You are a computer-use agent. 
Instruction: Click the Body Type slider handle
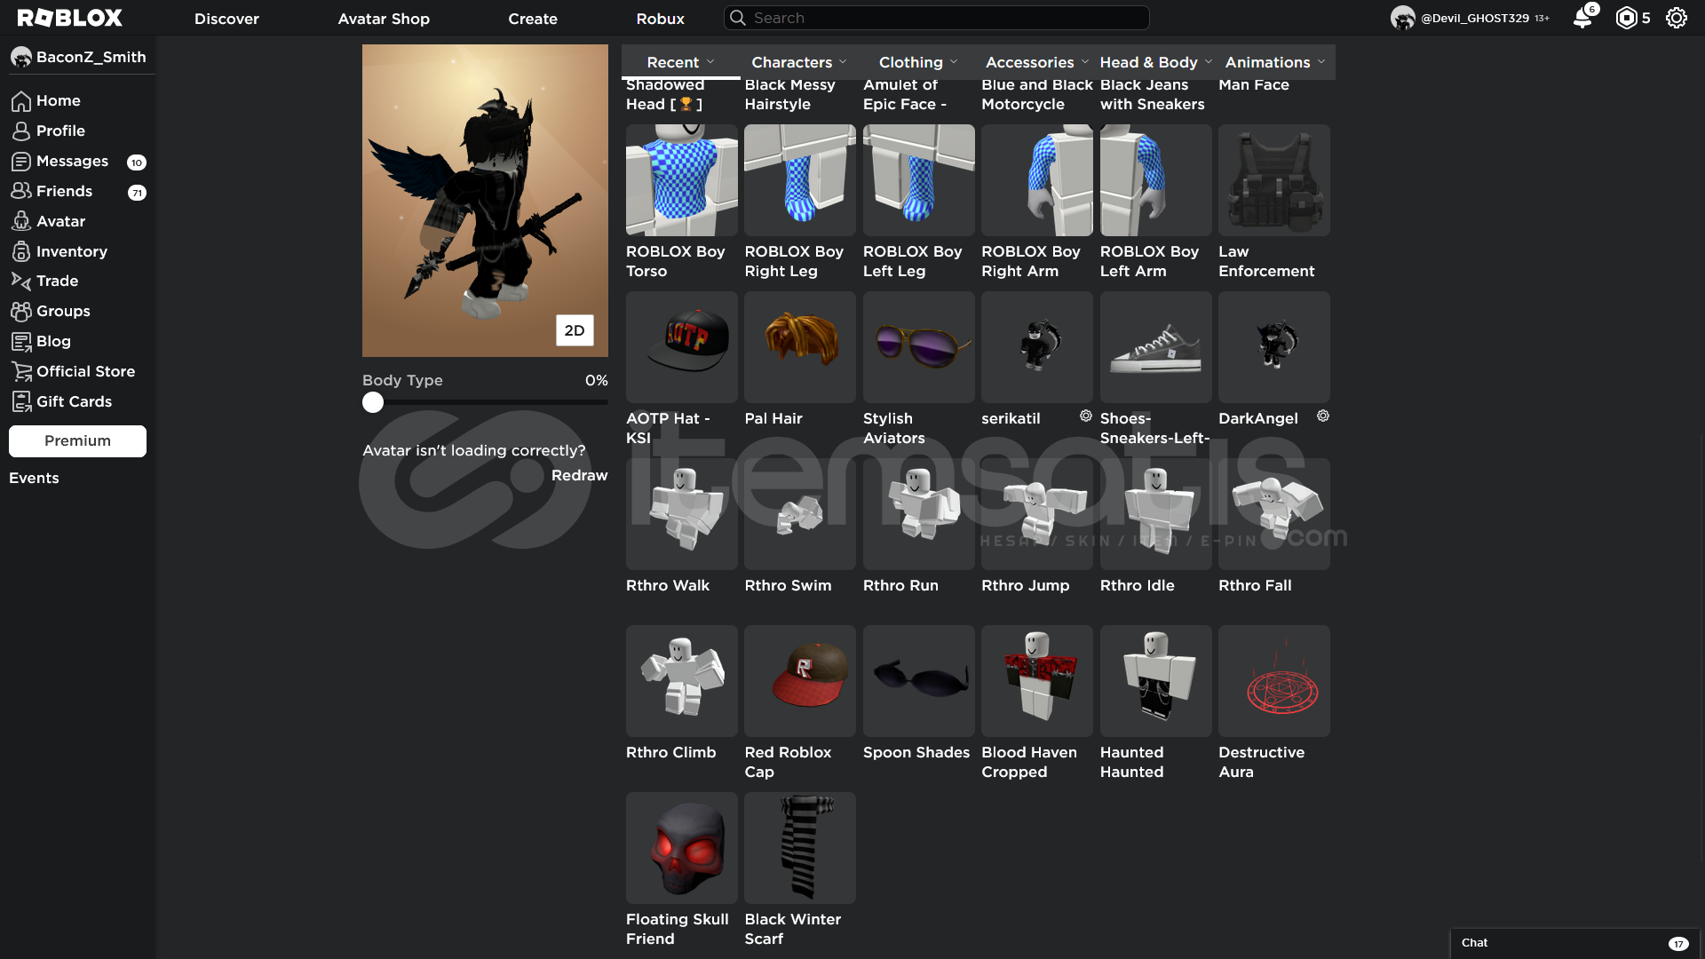373,402
